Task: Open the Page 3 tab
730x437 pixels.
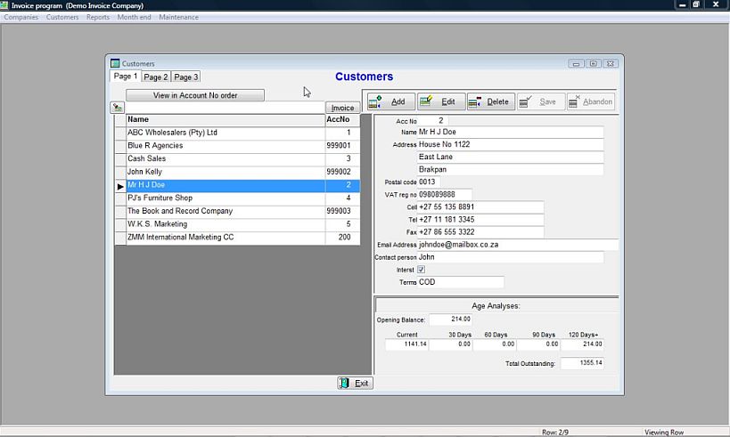Action: [x=186, y=77]
